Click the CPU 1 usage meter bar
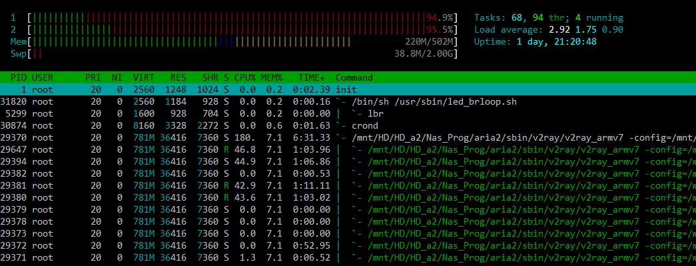 pyautogui.click(x=242, y=18)
